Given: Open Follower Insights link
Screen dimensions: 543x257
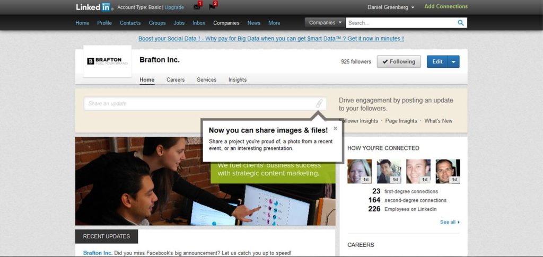Looking at the screenshot, I should 359,121.
